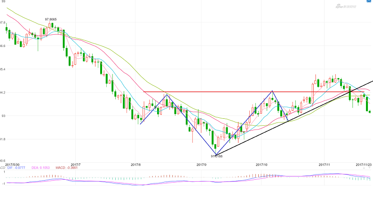373x199 pixels.
Task: Select the 2017/8 date axis label
Action: (136, 164)
